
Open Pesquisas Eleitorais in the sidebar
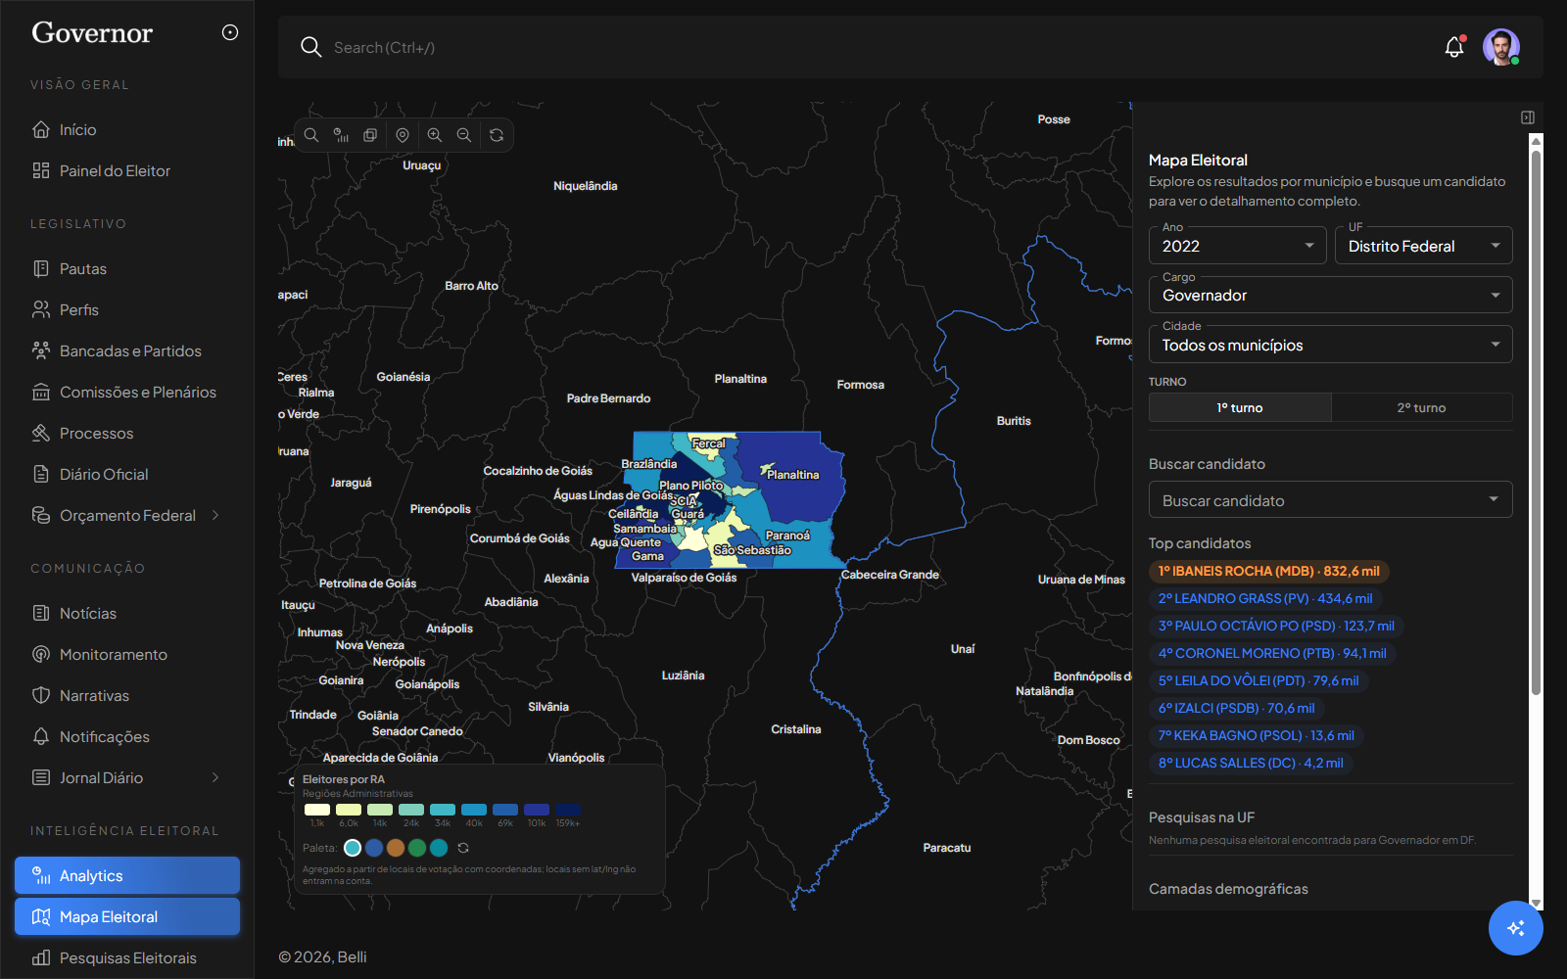[127, 957]
